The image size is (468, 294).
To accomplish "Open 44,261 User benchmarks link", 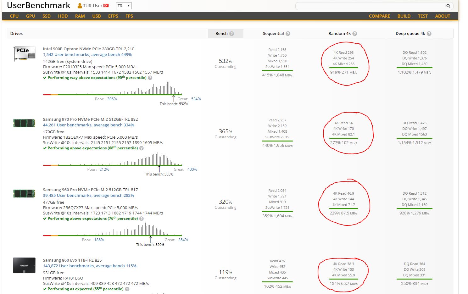I will (88, 125).
